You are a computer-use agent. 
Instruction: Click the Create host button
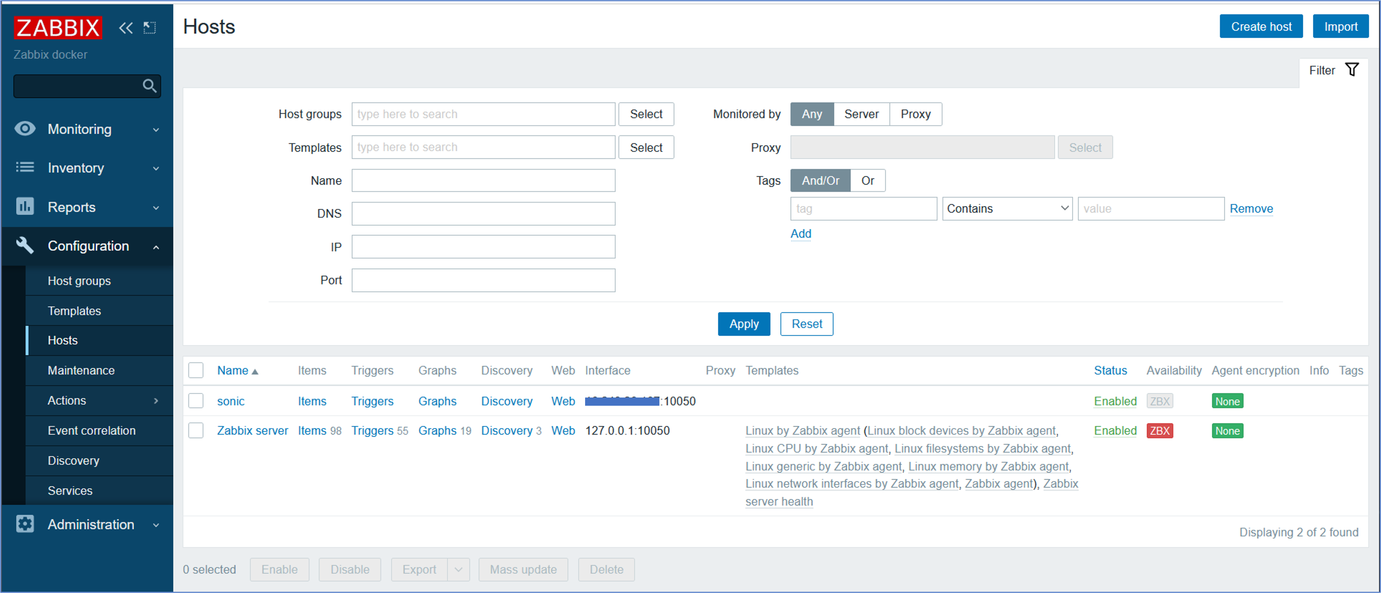click(1261, 26)
